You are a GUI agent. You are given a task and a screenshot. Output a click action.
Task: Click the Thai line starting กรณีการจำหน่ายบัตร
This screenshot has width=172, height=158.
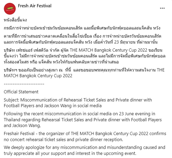[x=82, y=28]
